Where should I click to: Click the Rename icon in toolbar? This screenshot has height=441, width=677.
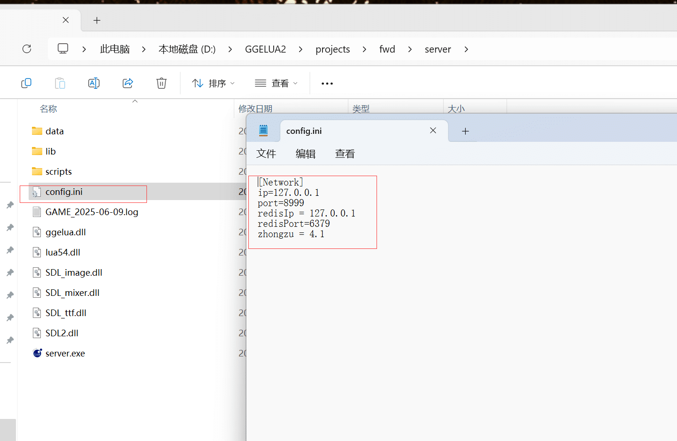(94, 83)
